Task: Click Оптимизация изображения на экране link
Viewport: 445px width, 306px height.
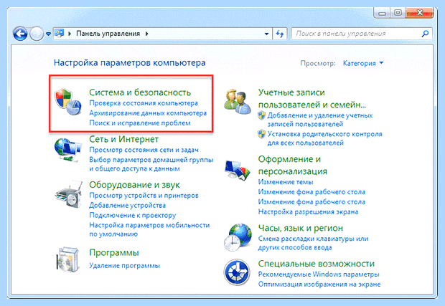Action: [319, 285]
